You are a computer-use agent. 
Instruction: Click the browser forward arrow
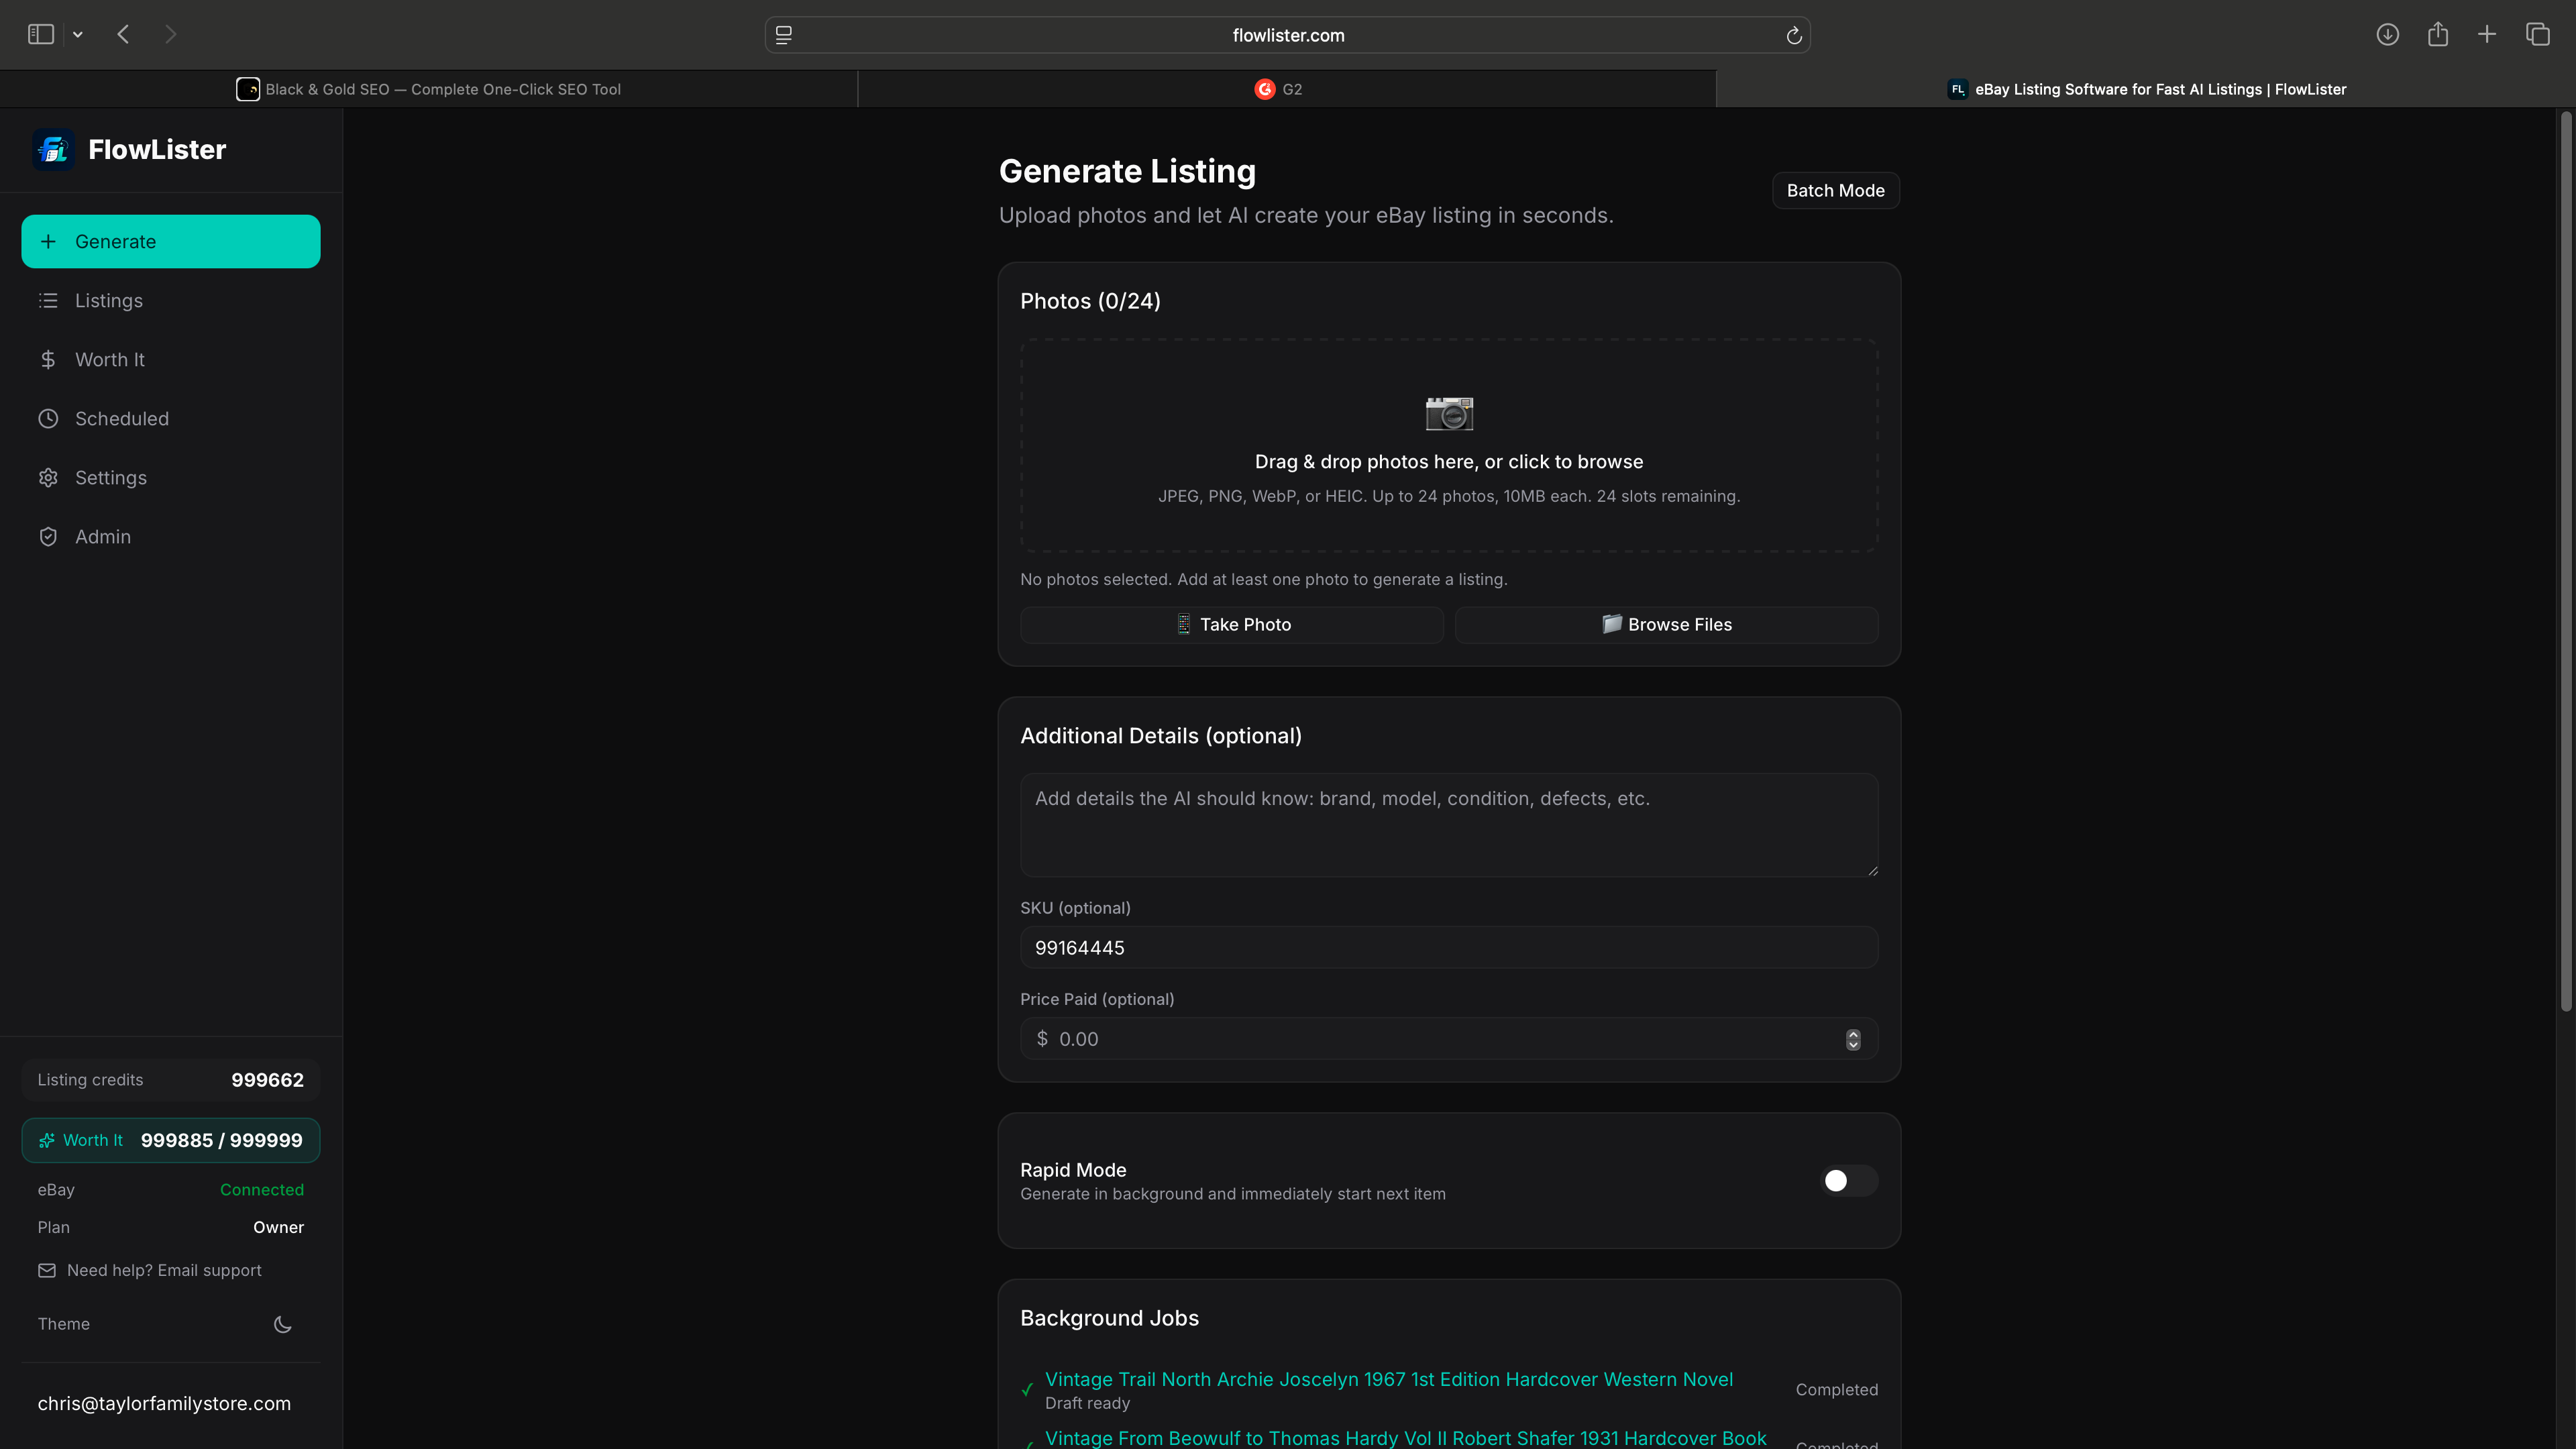tap(170, 35)
